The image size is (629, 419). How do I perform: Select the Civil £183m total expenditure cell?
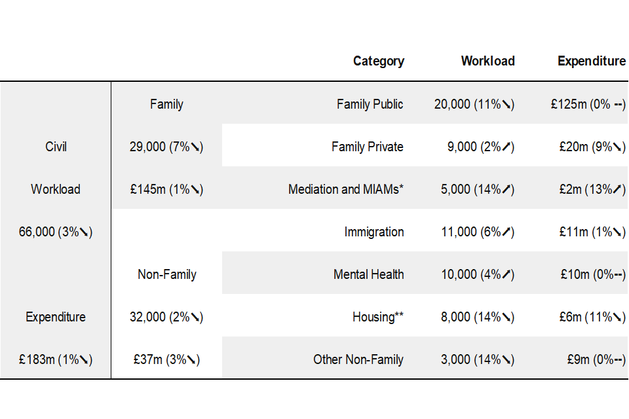click(56, 359)
